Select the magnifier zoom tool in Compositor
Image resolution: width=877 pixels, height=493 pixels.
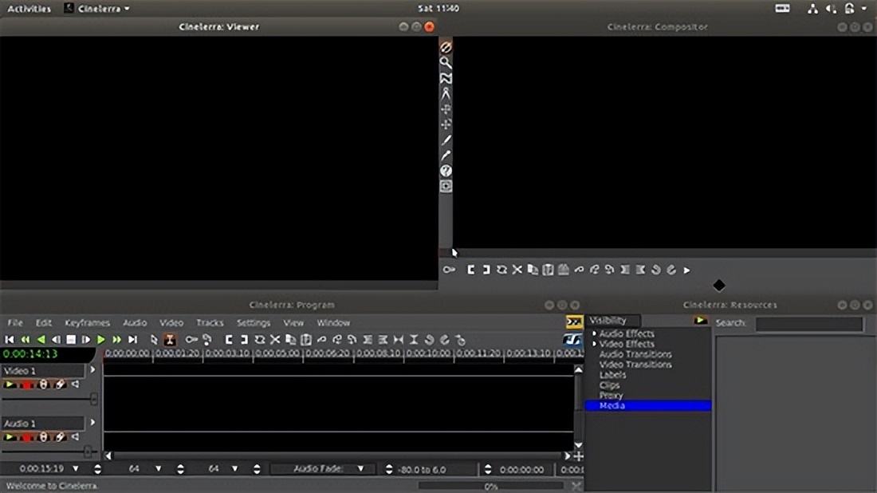[446, 63]
